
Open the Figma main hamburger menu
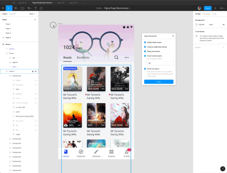tap(3, 8)
